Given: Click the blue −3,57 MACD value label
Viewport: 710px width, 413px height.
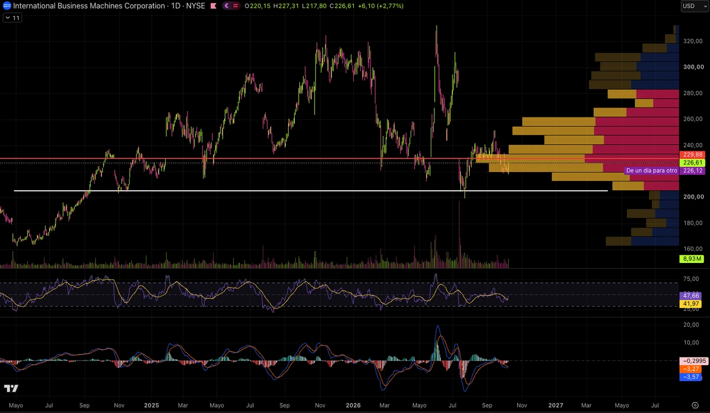Looking at the screenshot, I should click(690, 376).
